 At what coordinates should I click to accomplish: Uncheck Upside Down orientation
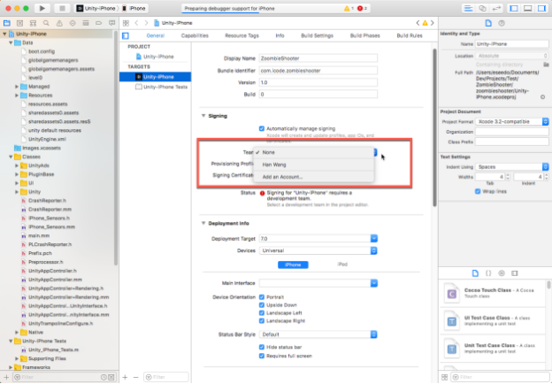pyautogui.click(x=262, y=305)
